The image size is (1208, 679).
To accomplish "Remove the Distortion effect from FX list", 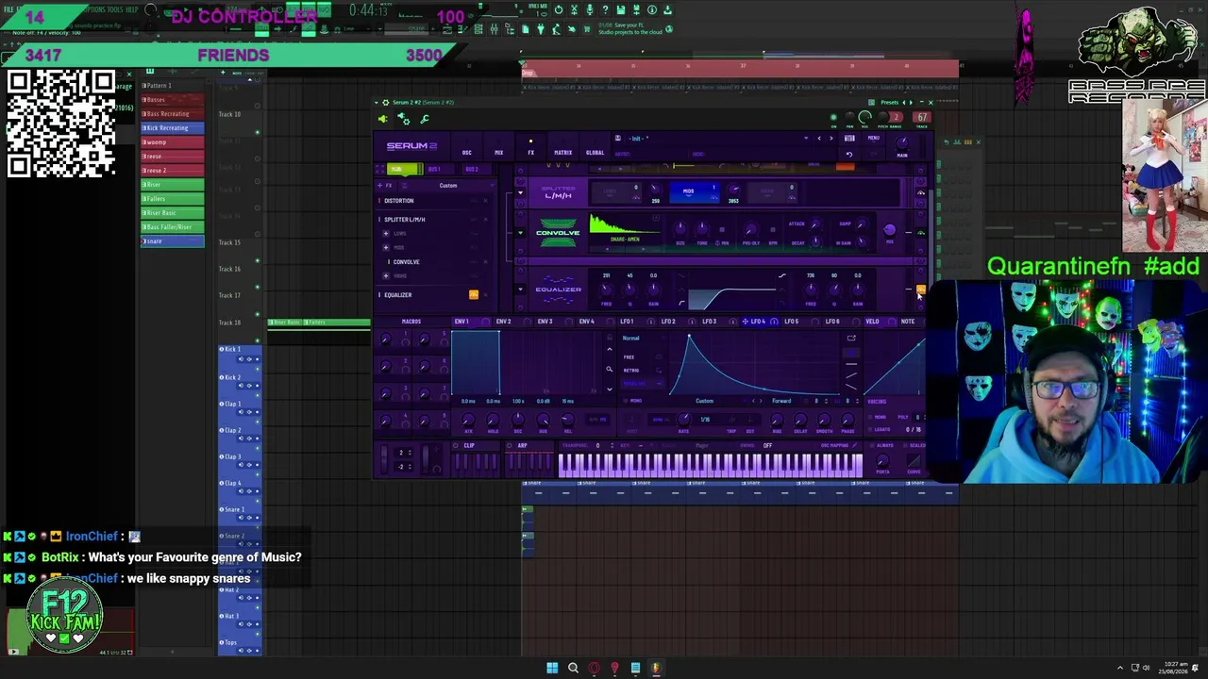I will [x=486, y=201].
